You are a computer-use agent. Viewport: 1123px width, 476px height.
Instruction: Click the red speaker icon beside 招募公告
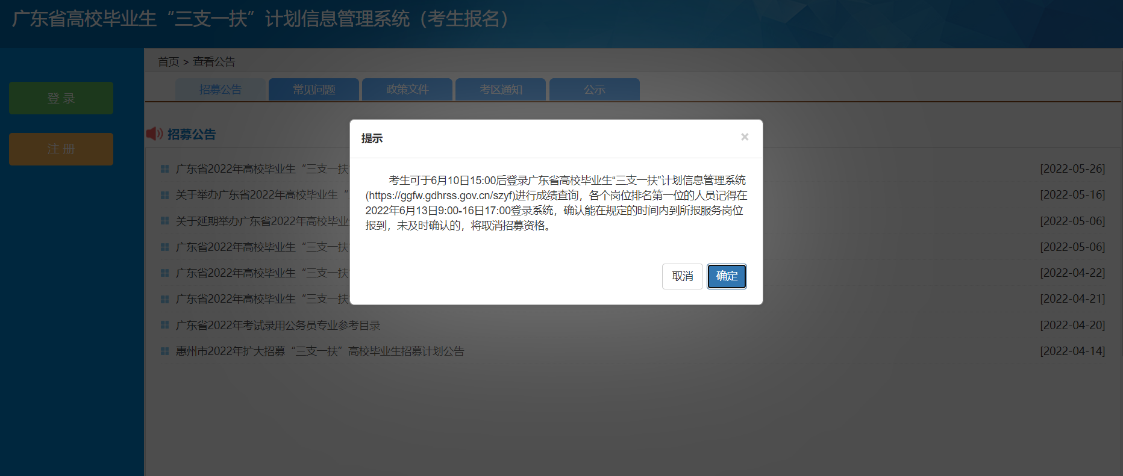(x=154, y=134)
